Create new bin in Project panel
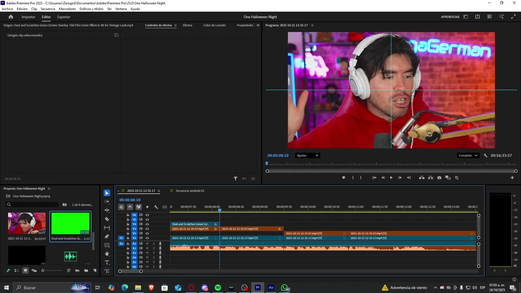 click(86, 270)
